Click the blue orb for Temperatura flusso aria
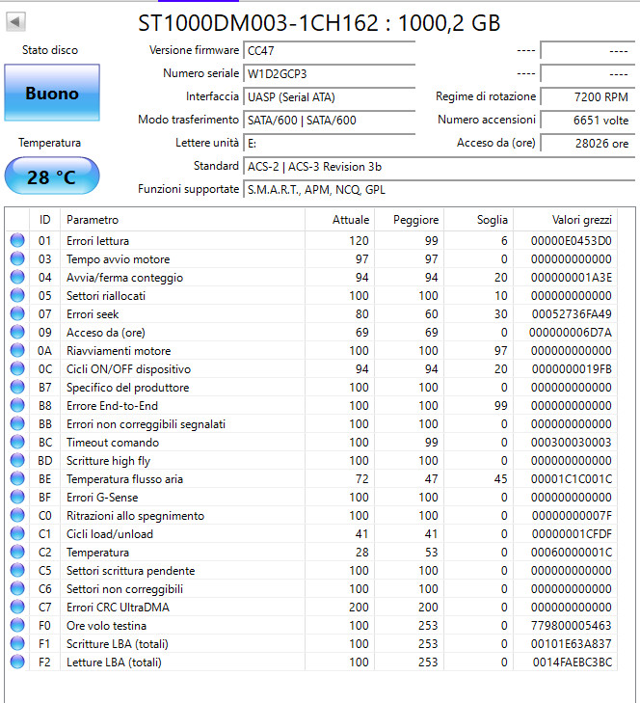Viewport: 640px width, 703px height. 17,479
